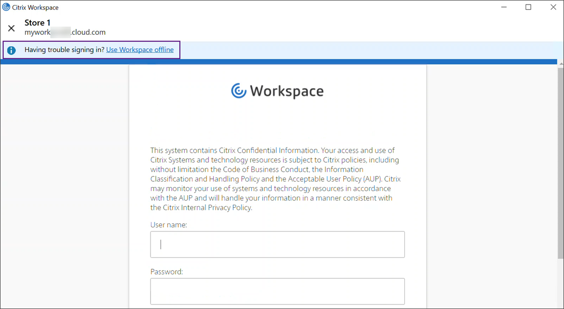This screenshot has width=564, height=309.
Task: Click into the Password field
Action: [277, 291]
